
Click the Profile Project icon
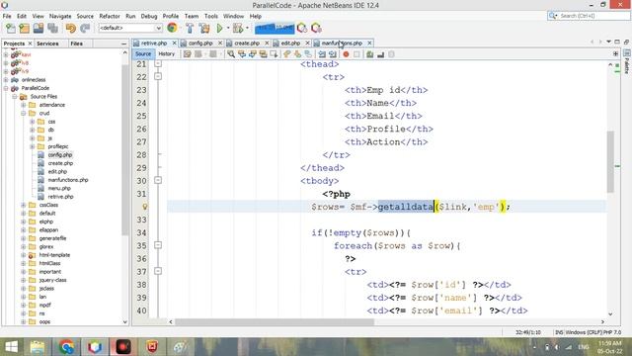(x=302, y=28)
